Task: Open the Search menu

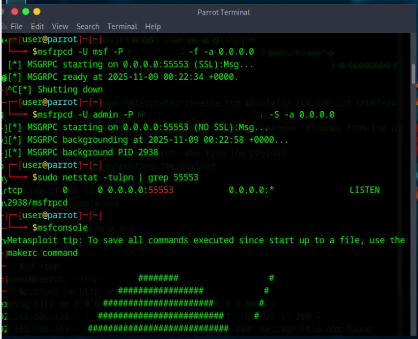Action: [88, 27]
